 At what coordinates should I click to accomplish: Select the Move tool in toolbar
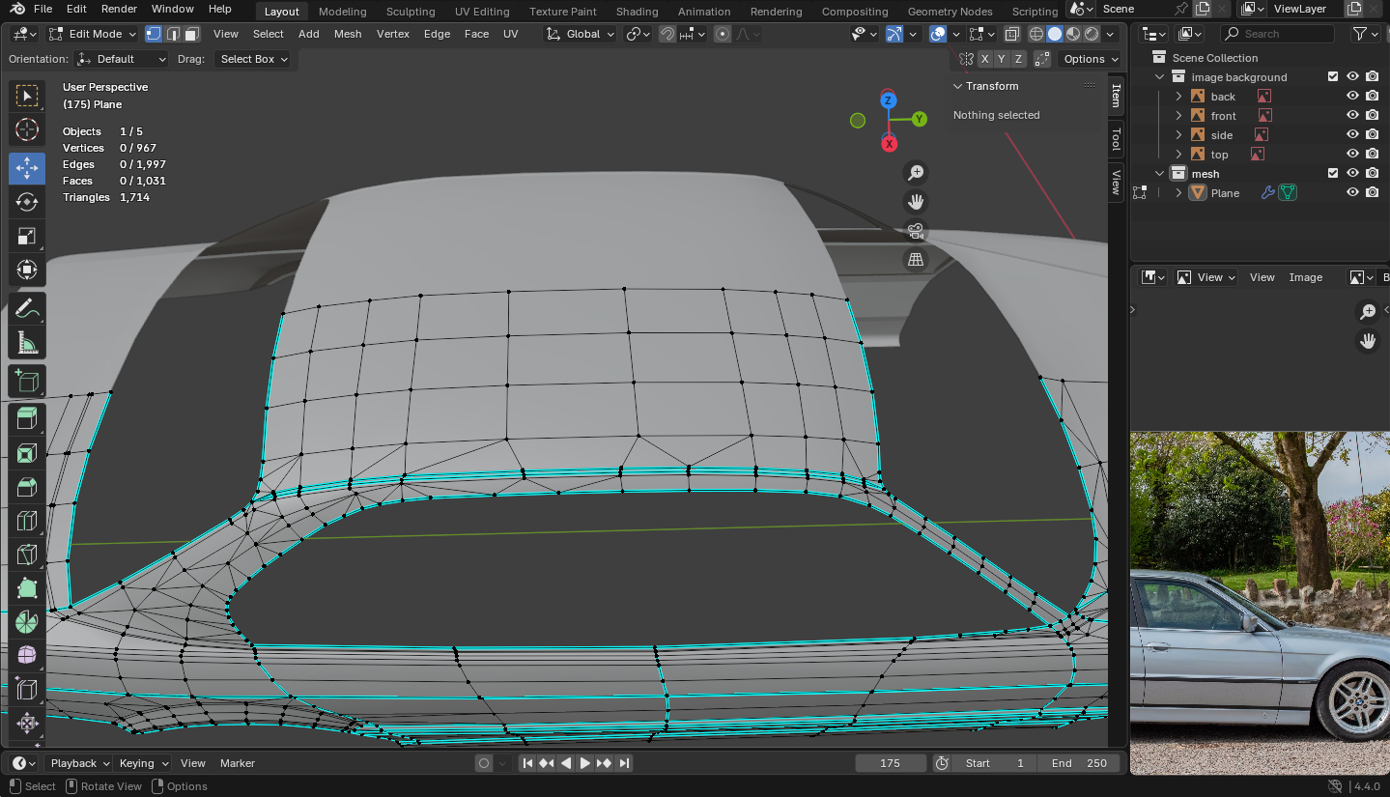[x=27, y=168]
